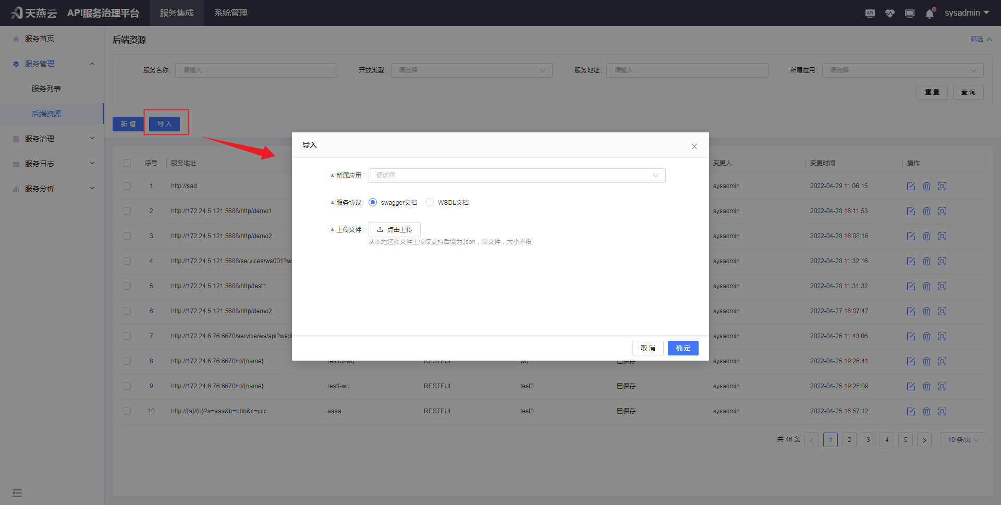The image size is (1001, 505).
Task: Check the select-all checkbox in table header
Action: tap(127, 163)
